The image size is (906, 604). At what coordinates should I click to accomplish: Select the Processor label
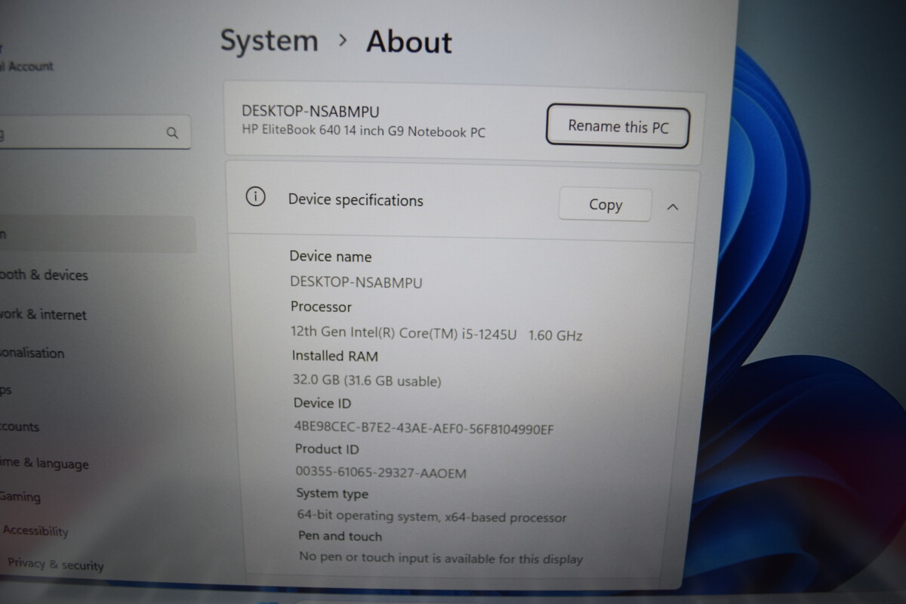click(x=322, y=307)
